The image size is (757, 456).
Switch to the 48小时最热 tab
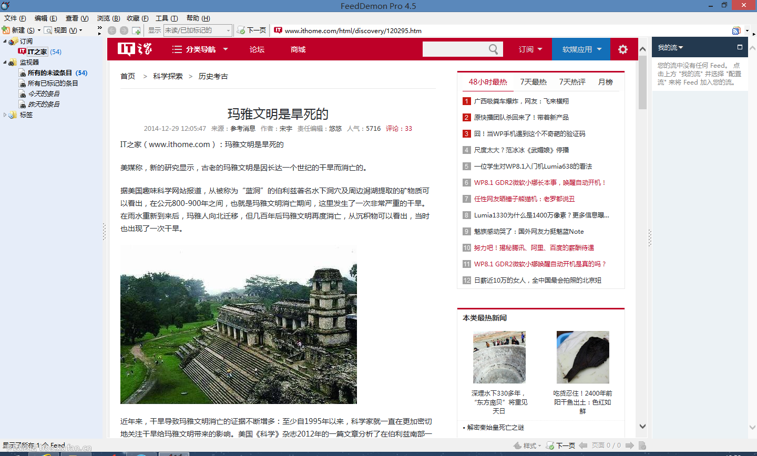[x=488, y=82]
